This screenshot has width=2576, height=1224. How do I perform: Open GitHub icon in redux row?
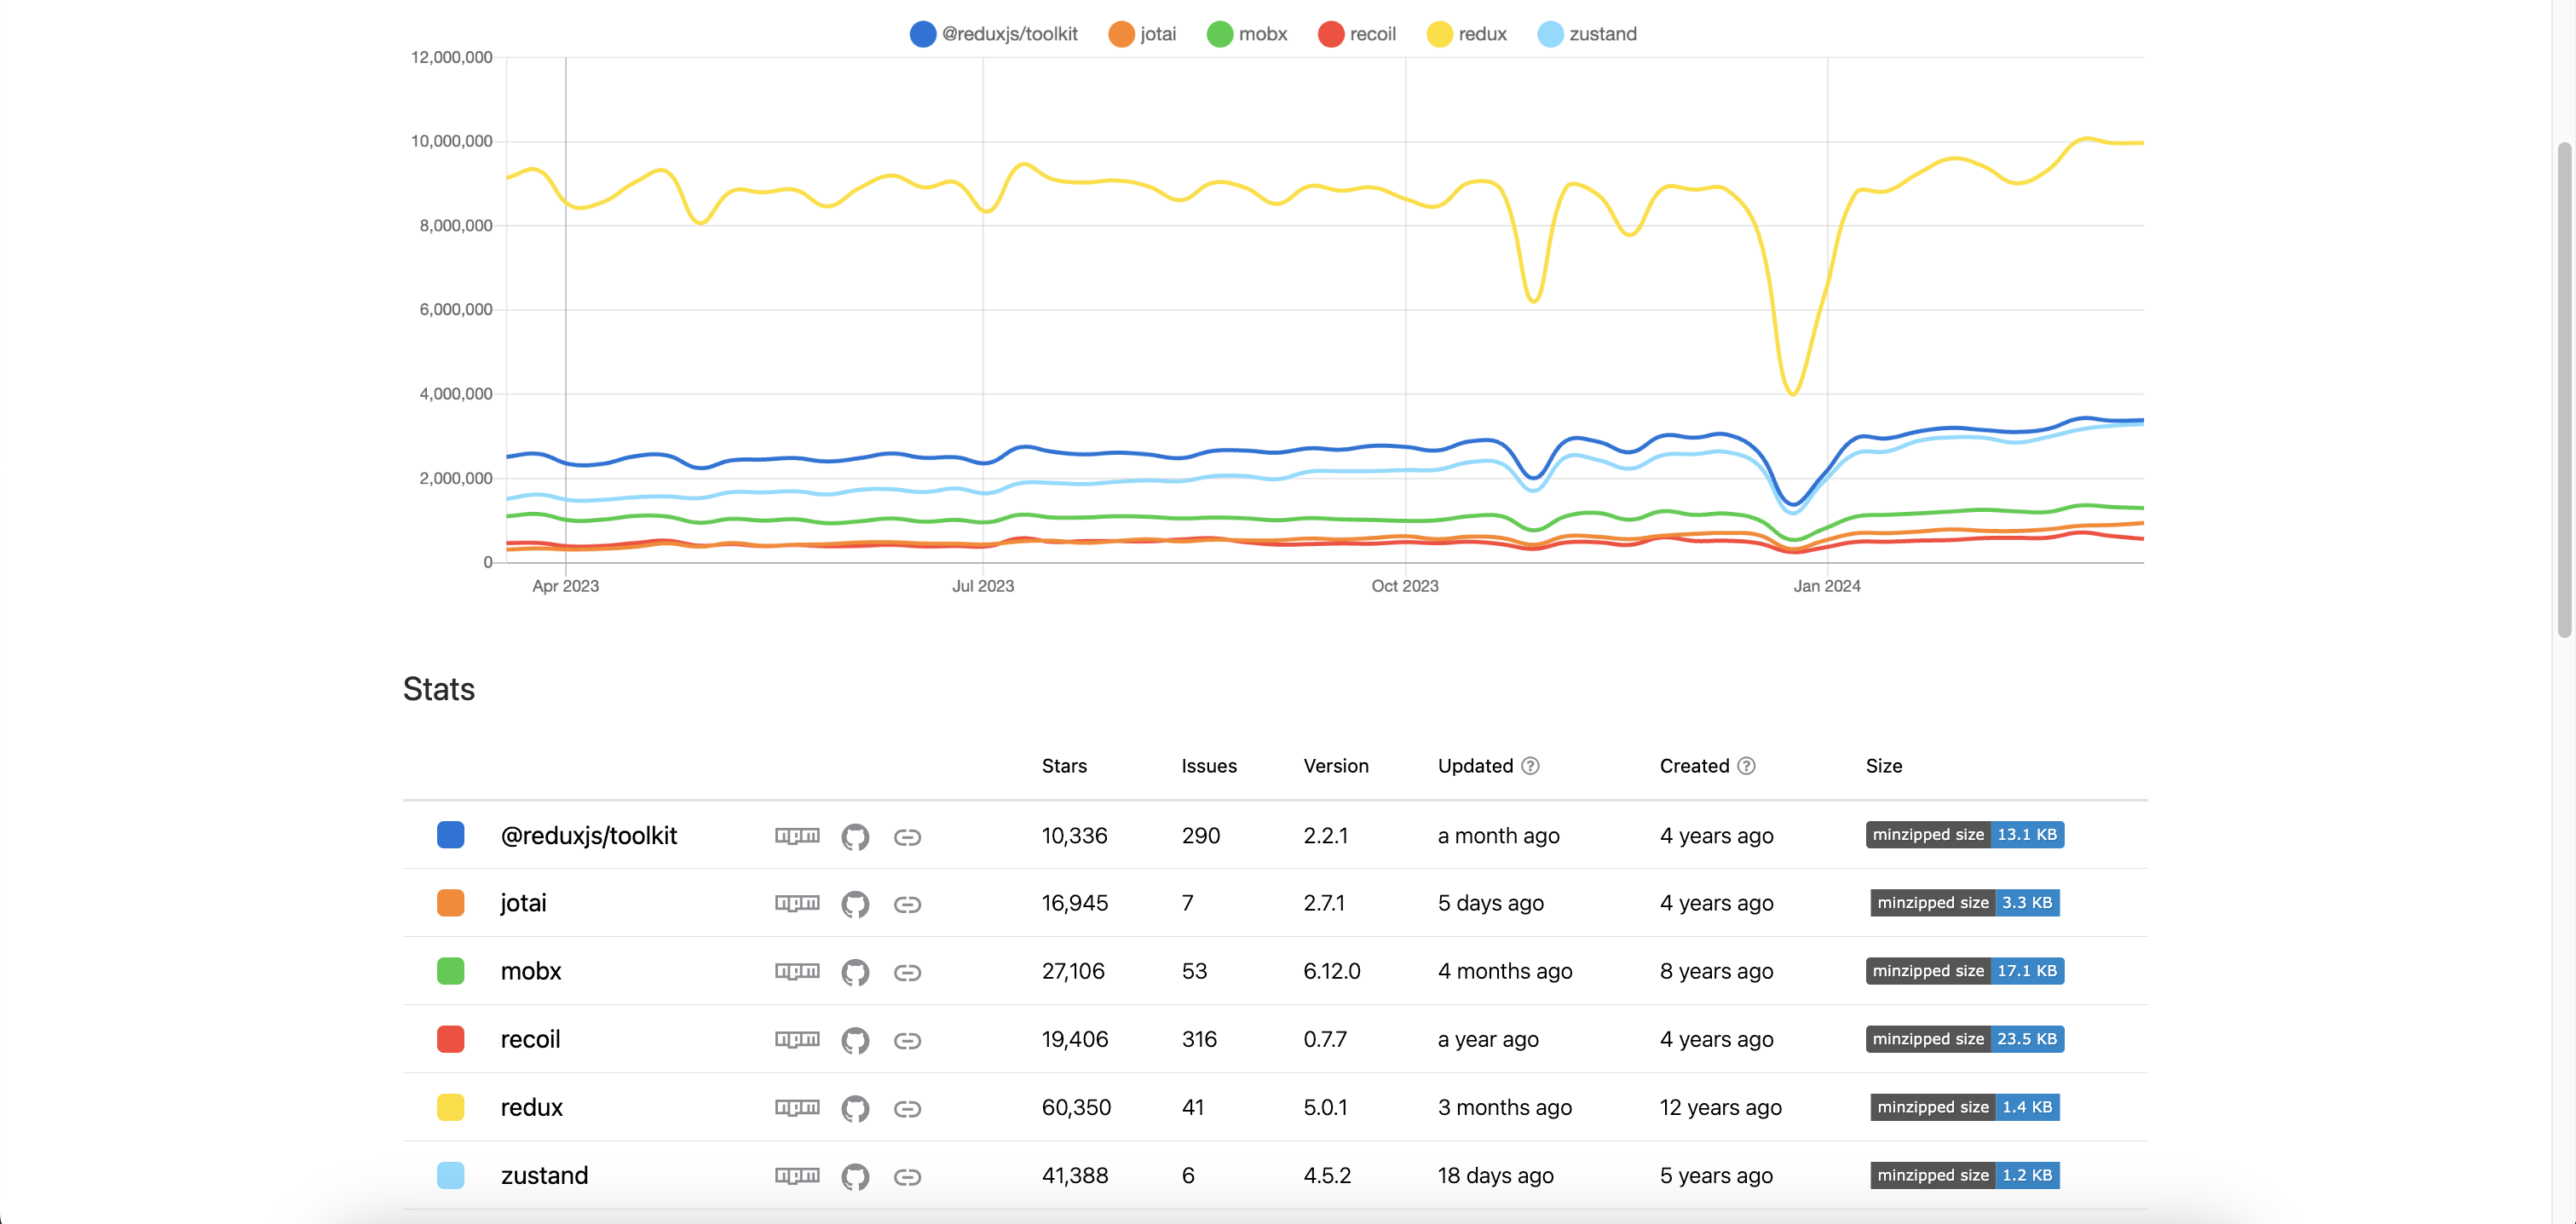[x=854, y=1108]
